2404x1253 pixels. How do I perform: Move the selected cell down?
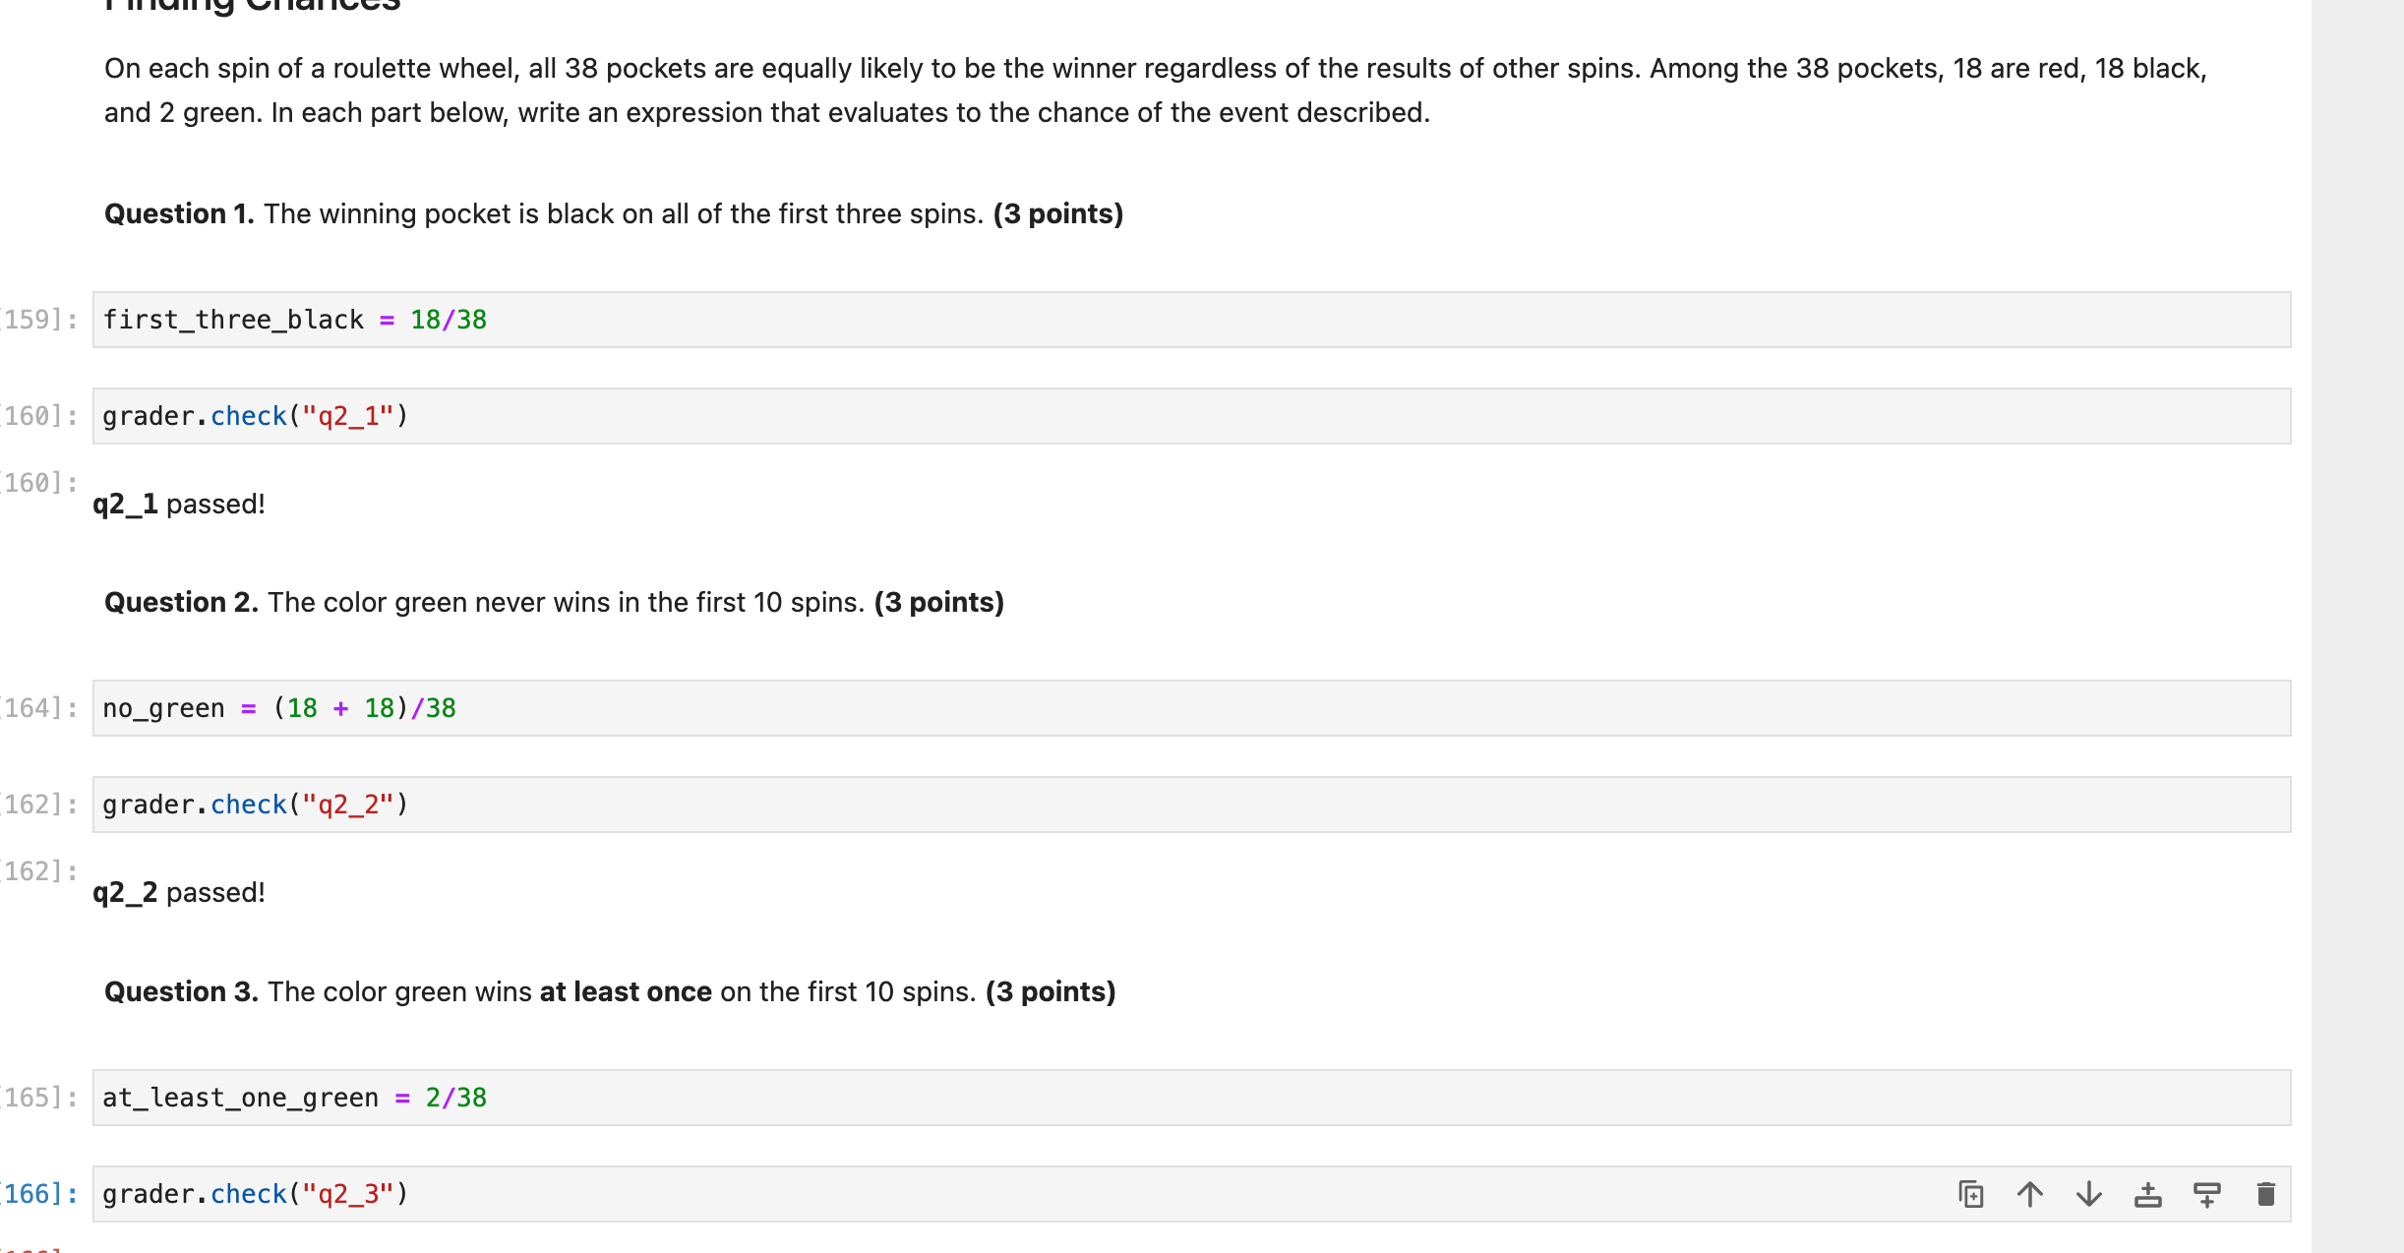point(2088,1194)
